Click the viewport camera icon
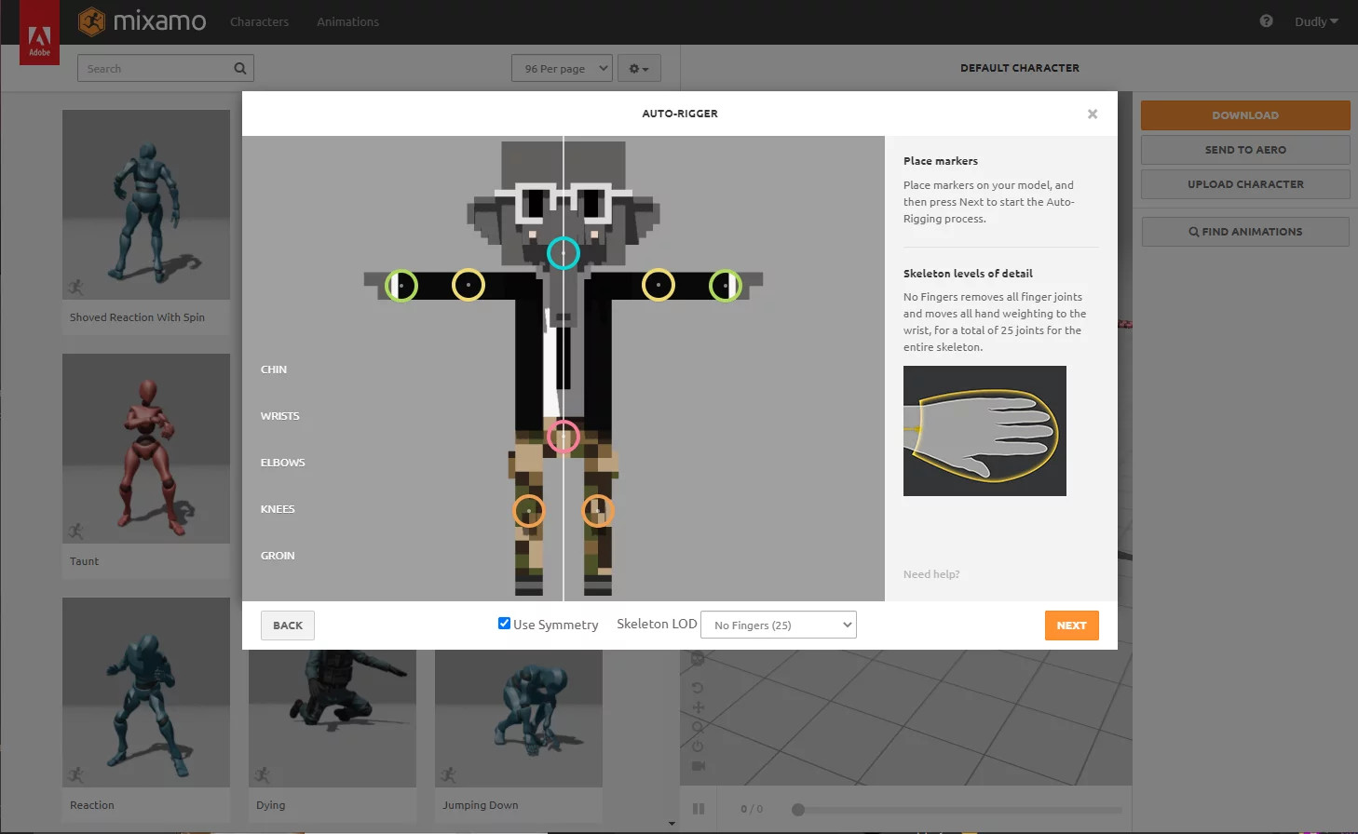Screen dimensions: 1358x834 pos(698,766)
